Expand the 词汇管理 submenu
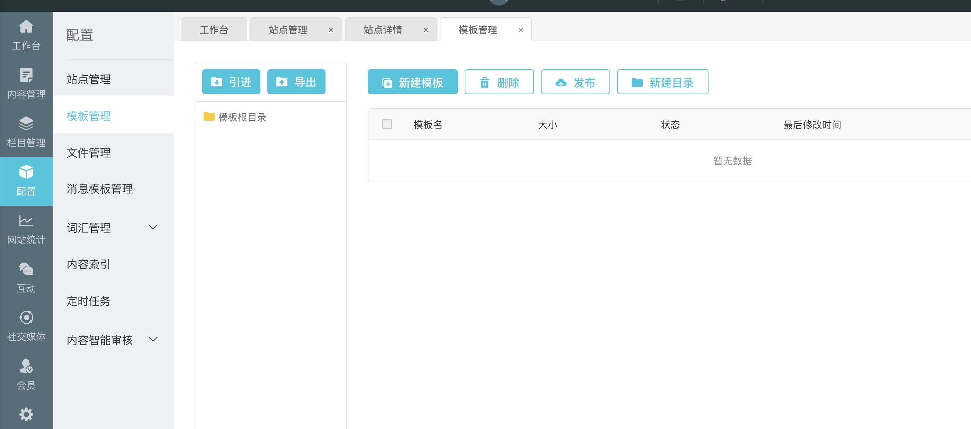 153,227
